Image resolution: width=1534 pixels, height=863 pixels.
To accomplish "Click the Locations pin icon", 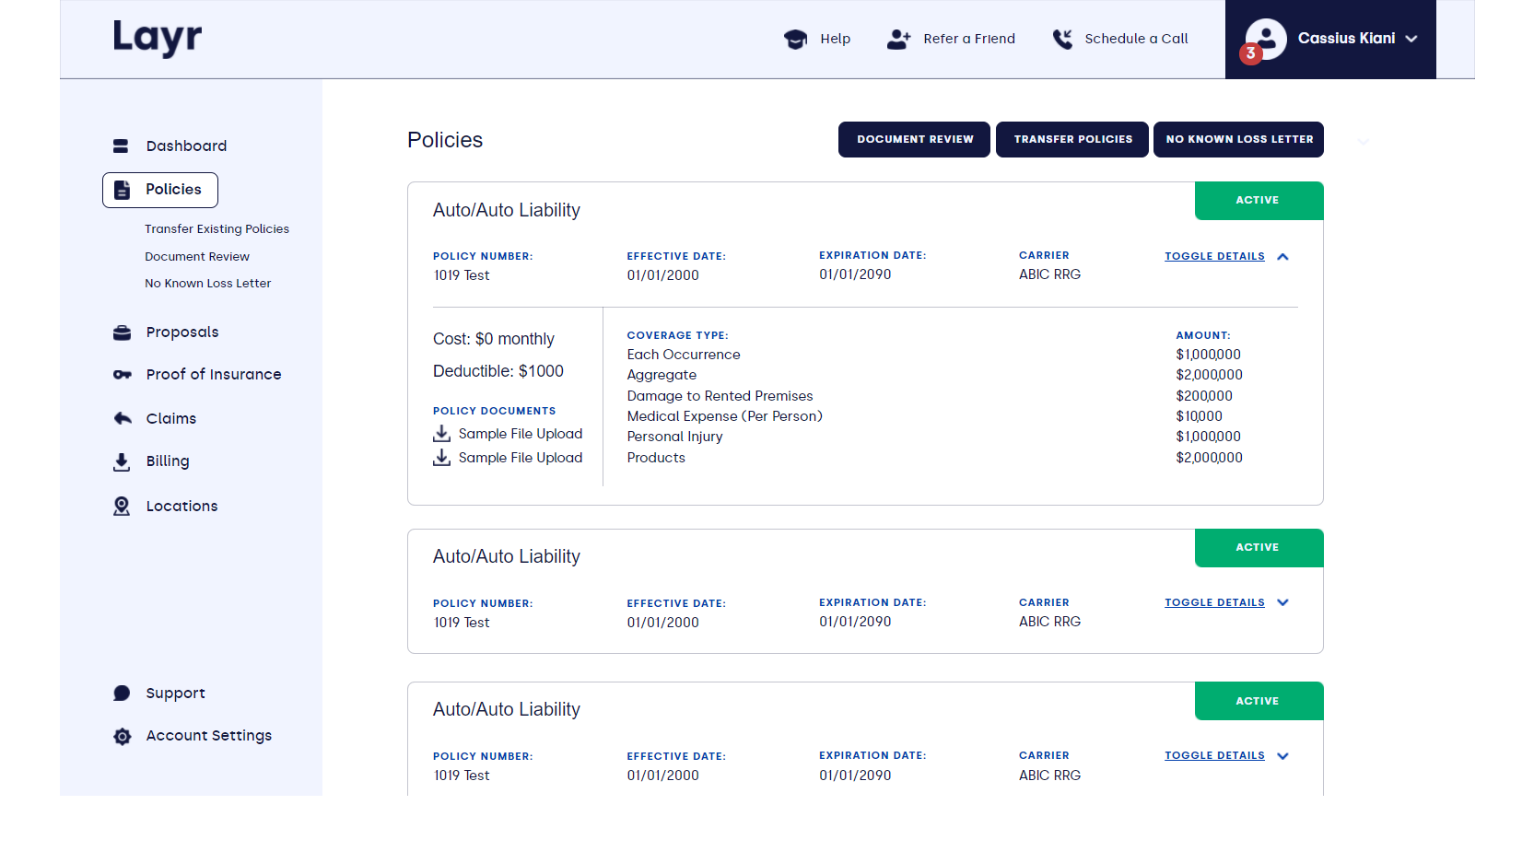I will pos(122,505).
